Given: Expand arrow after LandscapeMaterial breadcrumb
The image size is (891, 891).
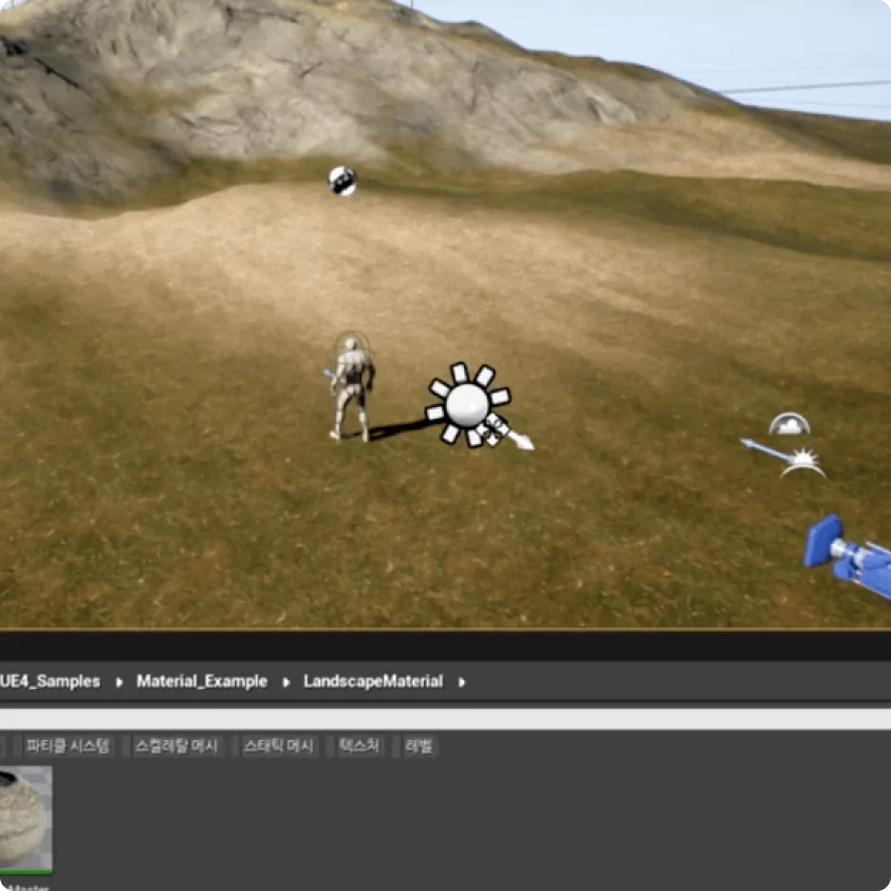Looking at the screenshot, I should (x=461, y=682).
